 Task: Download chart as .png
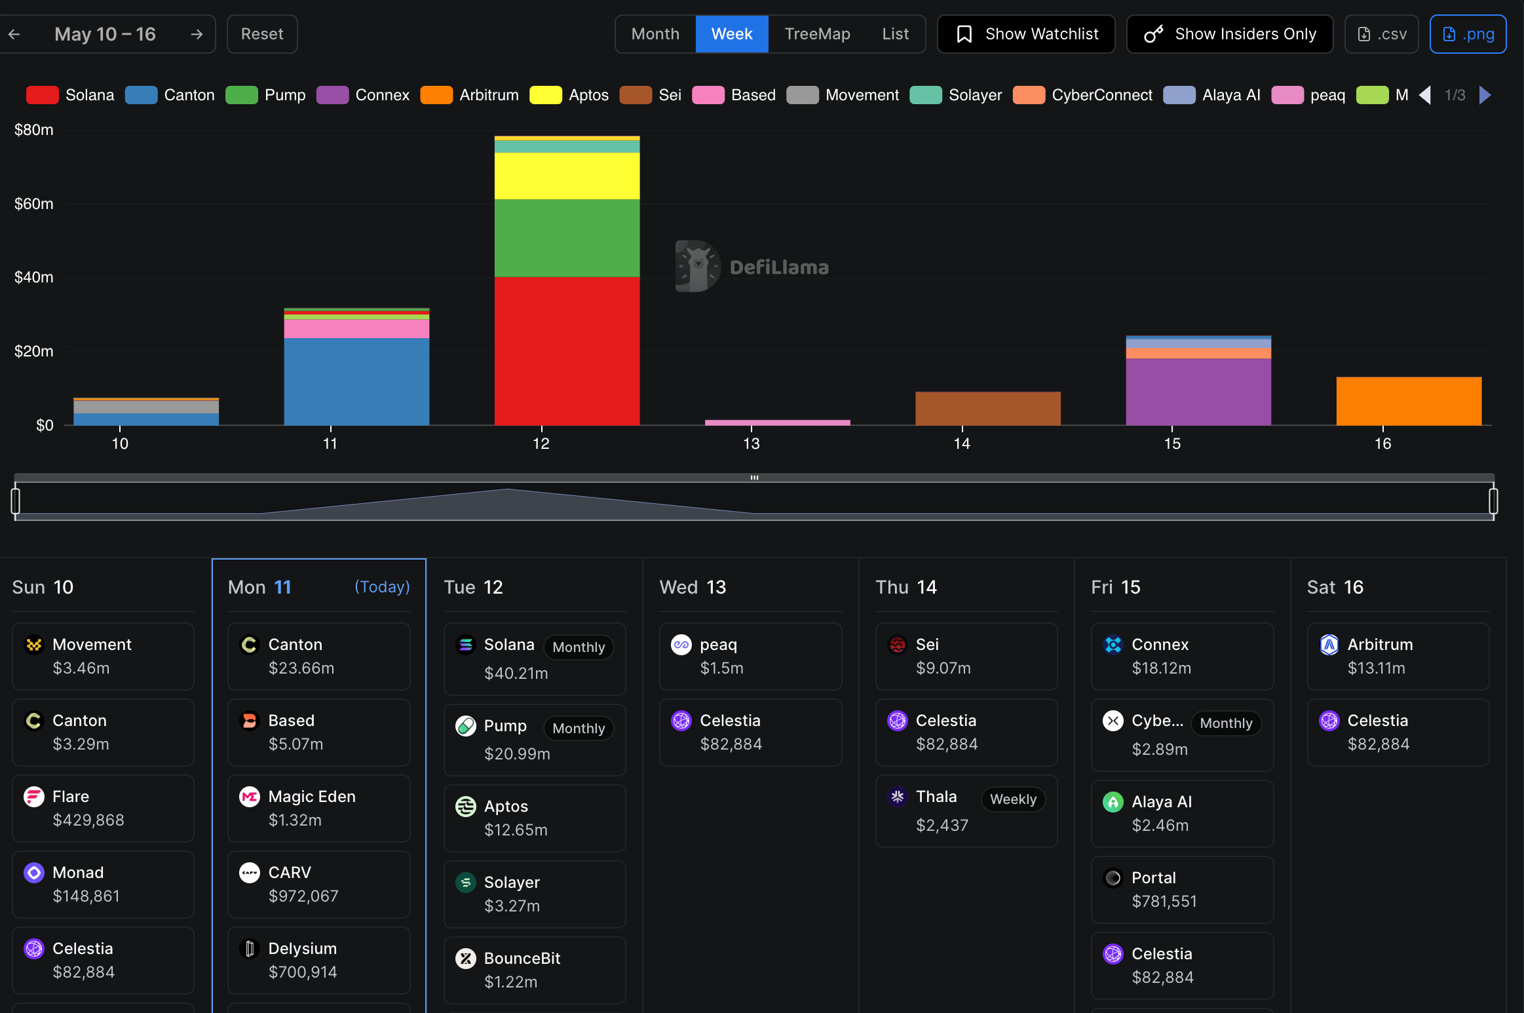(1468, 34)
